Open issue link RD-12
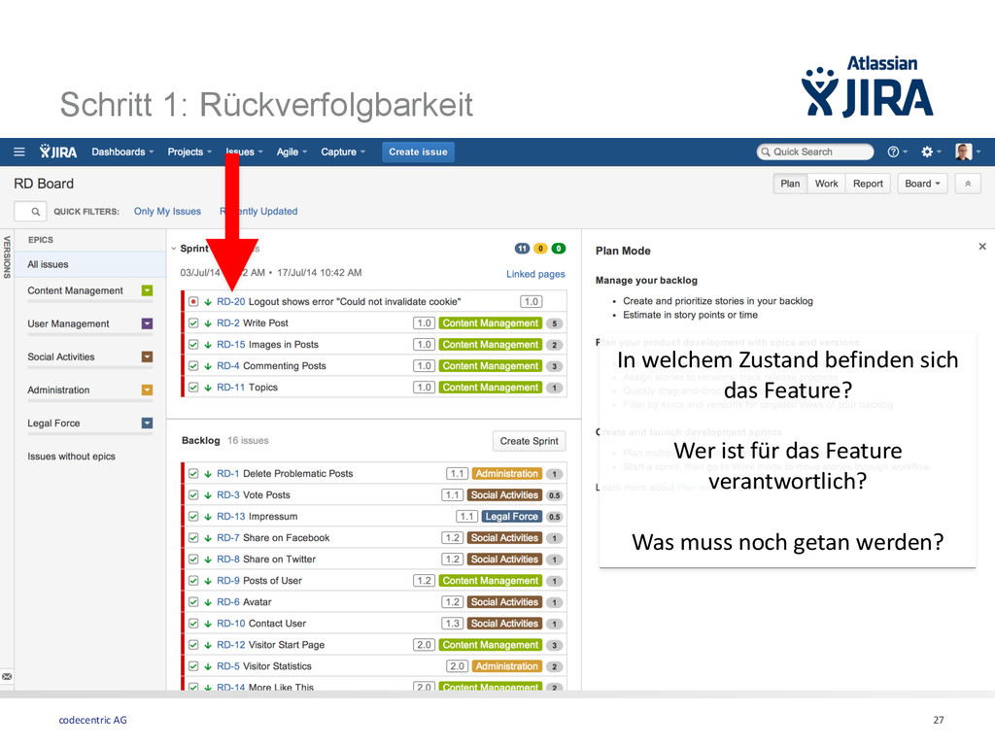 point(230,645)
